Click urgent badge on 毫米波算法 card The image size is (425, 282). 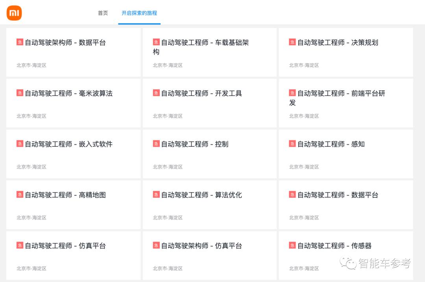(x=20, y=93)
